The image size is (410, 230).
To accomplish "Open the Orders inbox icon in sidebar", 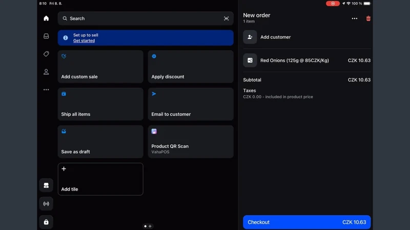I will tap(46, 36).
